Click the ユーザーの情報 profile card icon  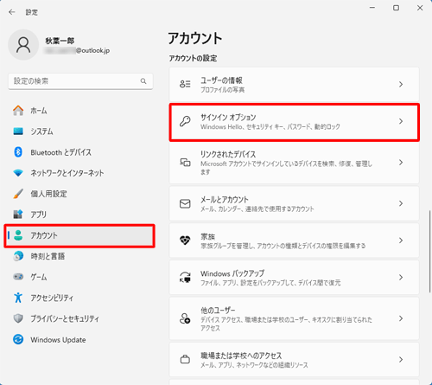(x=185, y=84)
